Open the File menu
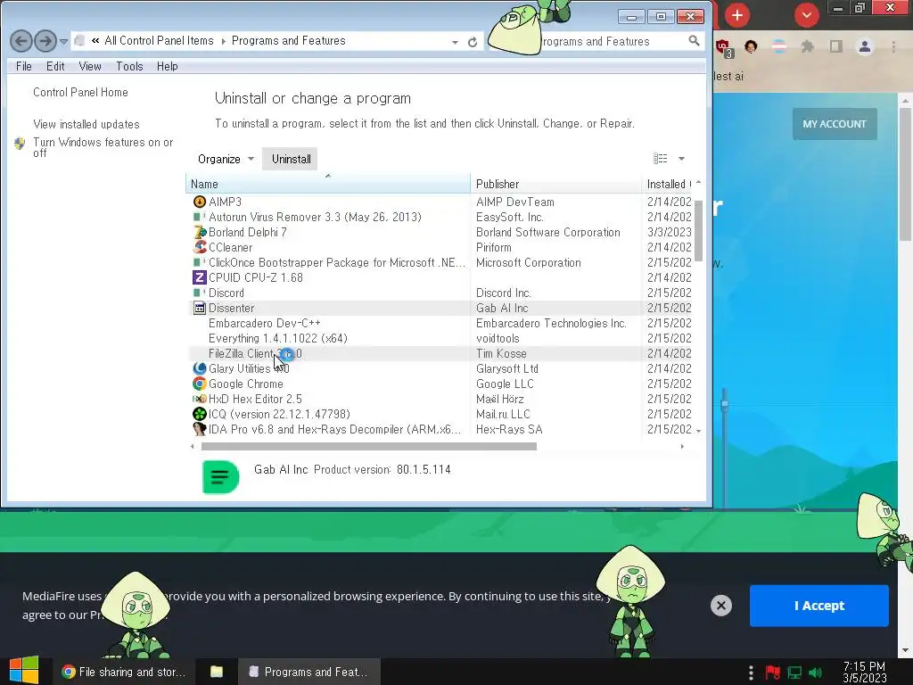This screenshot has height=685, width=913. pyautogui.click(x=24, y=66)
